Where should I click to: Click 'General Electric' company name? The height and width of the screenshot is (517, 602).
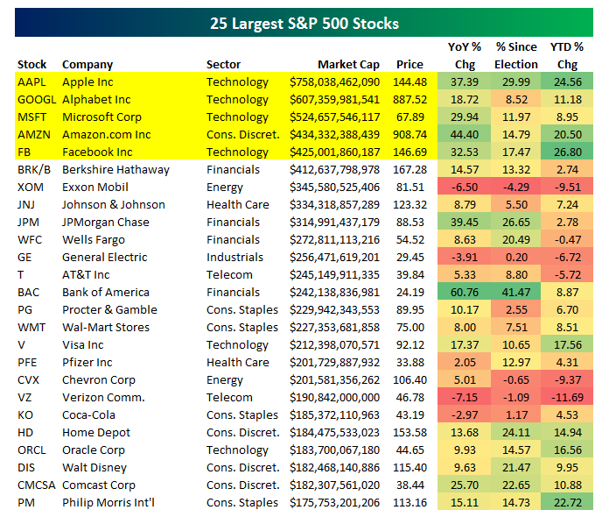click(104, 257)
